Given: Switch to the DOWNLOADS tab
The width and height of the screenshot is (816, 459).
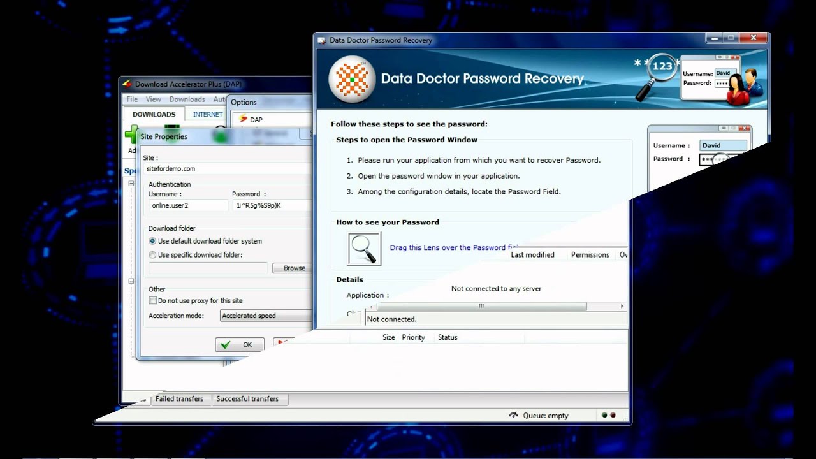Looking at the screenshot, I should [154, 115].
